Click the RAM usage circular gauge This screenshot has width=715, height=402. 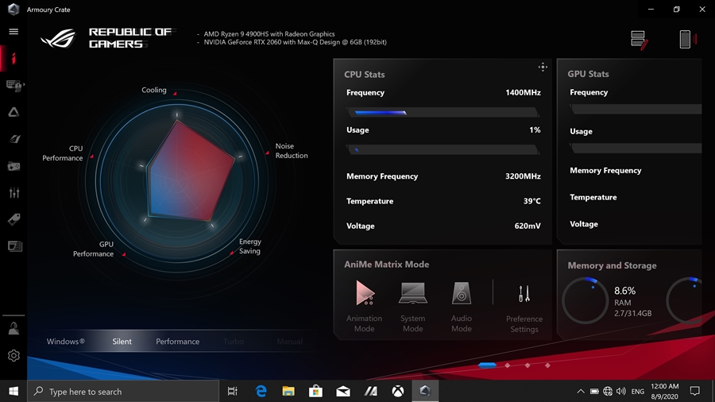click(x=585, y=300)
